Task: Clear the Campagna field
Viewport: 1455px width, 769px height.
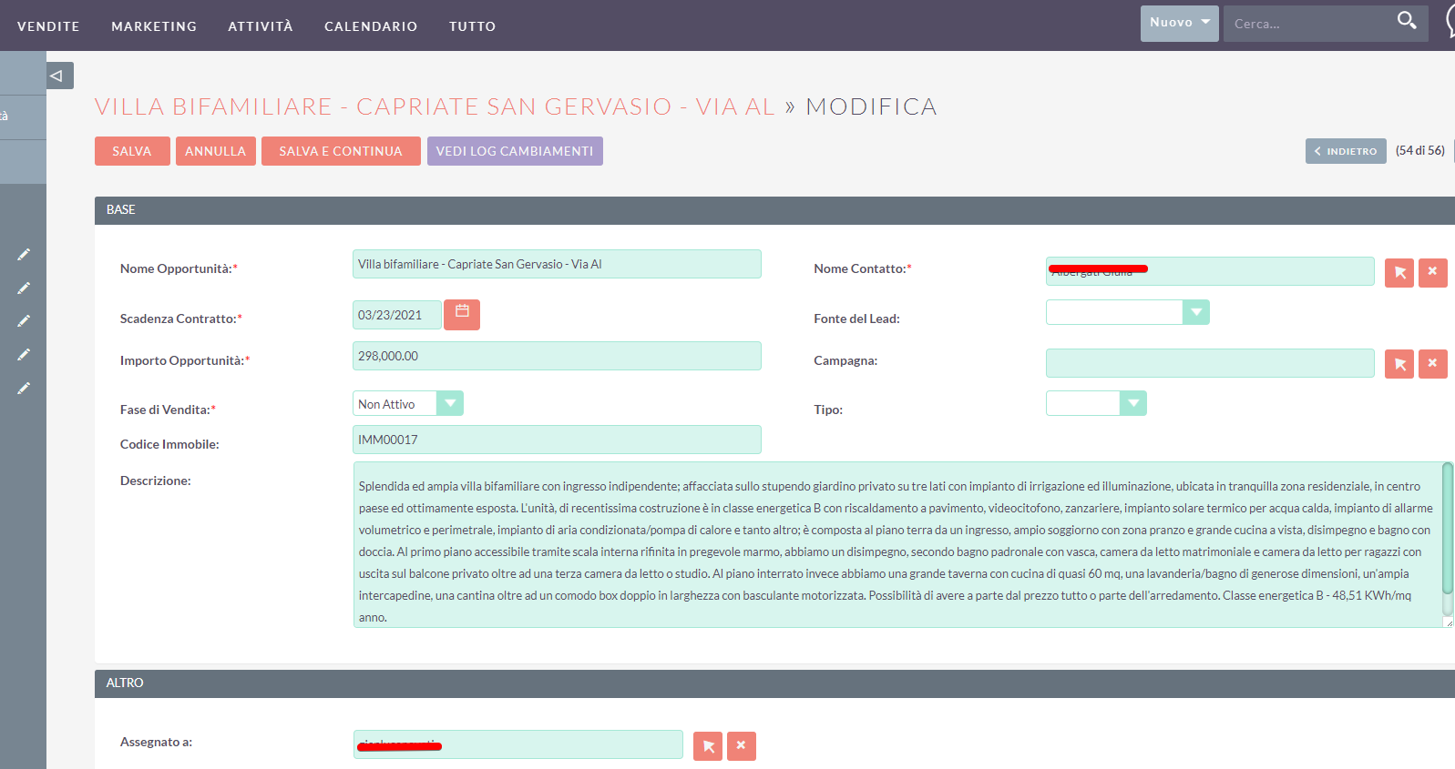Action: click(x=1432, y=364)
